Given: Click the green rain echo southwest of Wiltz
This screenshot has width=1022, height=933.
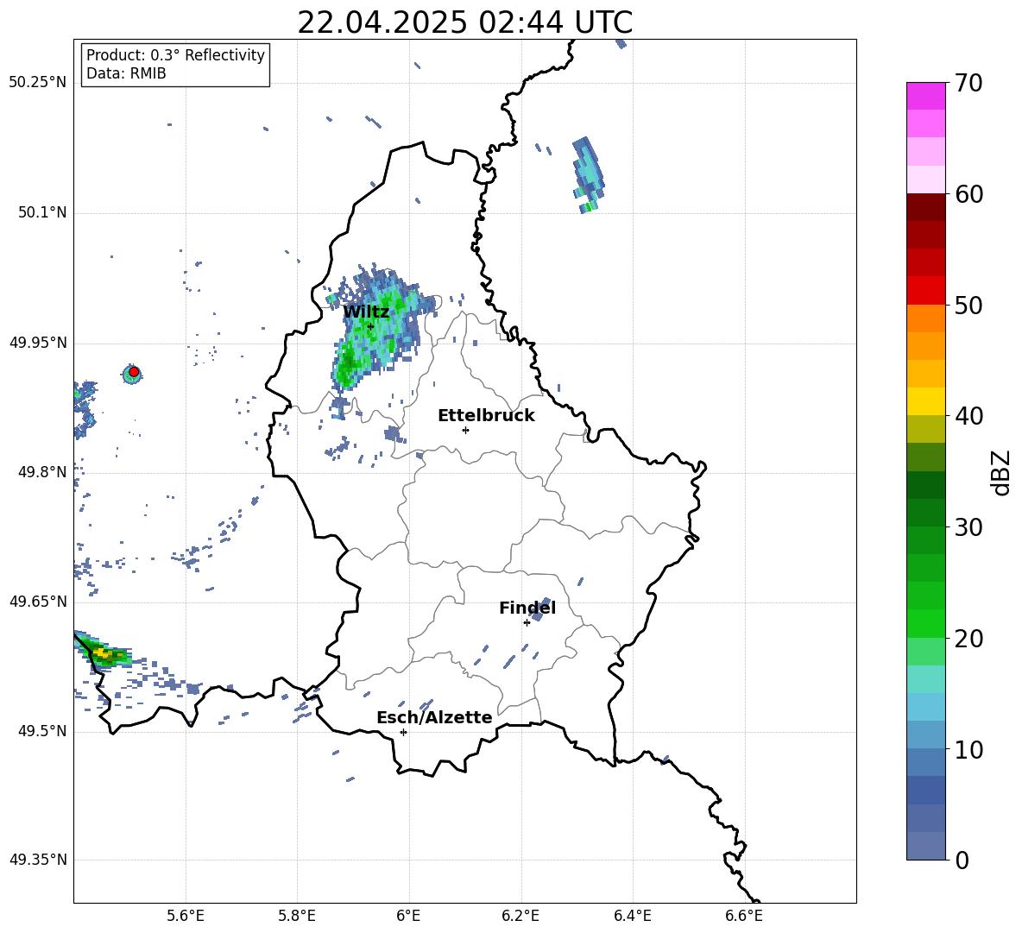Looking at the screenshot, I should pyautogui.click(x=350, y=365).
